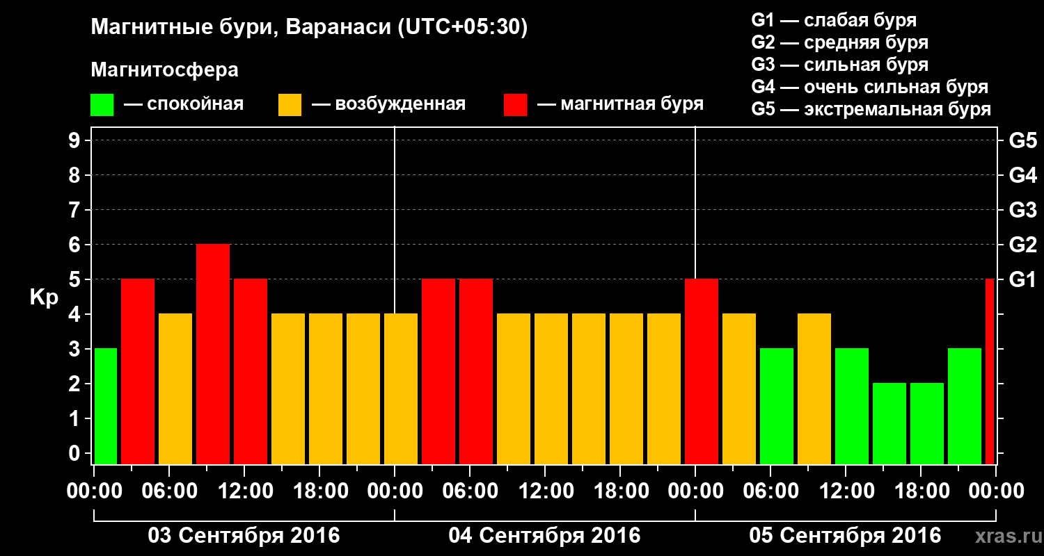Click the 'G4 — очень сильная буря' description line

[x=870, y=87]
